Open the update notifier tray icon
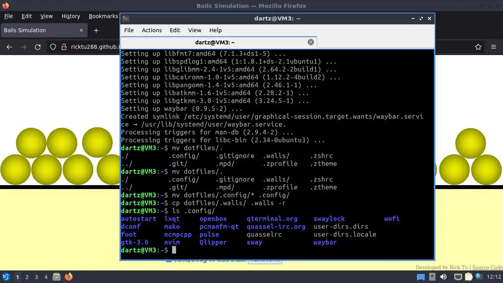Image resolution: width=503 pixels, height=283 pixels. point(479,277)
